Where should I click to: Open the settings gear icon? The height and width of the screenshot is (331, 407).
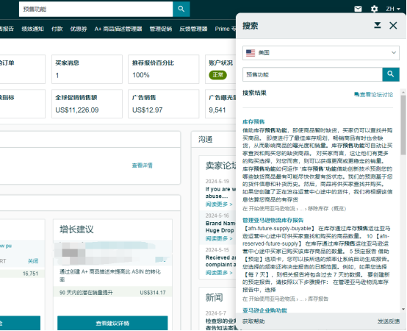[x=374, y=9]
